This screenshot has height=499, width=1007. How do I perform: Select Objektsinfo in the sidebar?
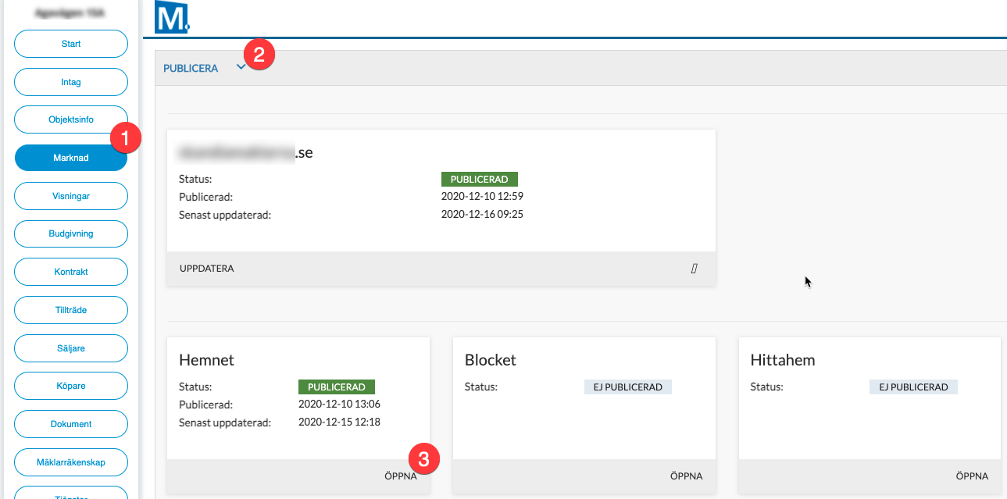tap(71, 119)
